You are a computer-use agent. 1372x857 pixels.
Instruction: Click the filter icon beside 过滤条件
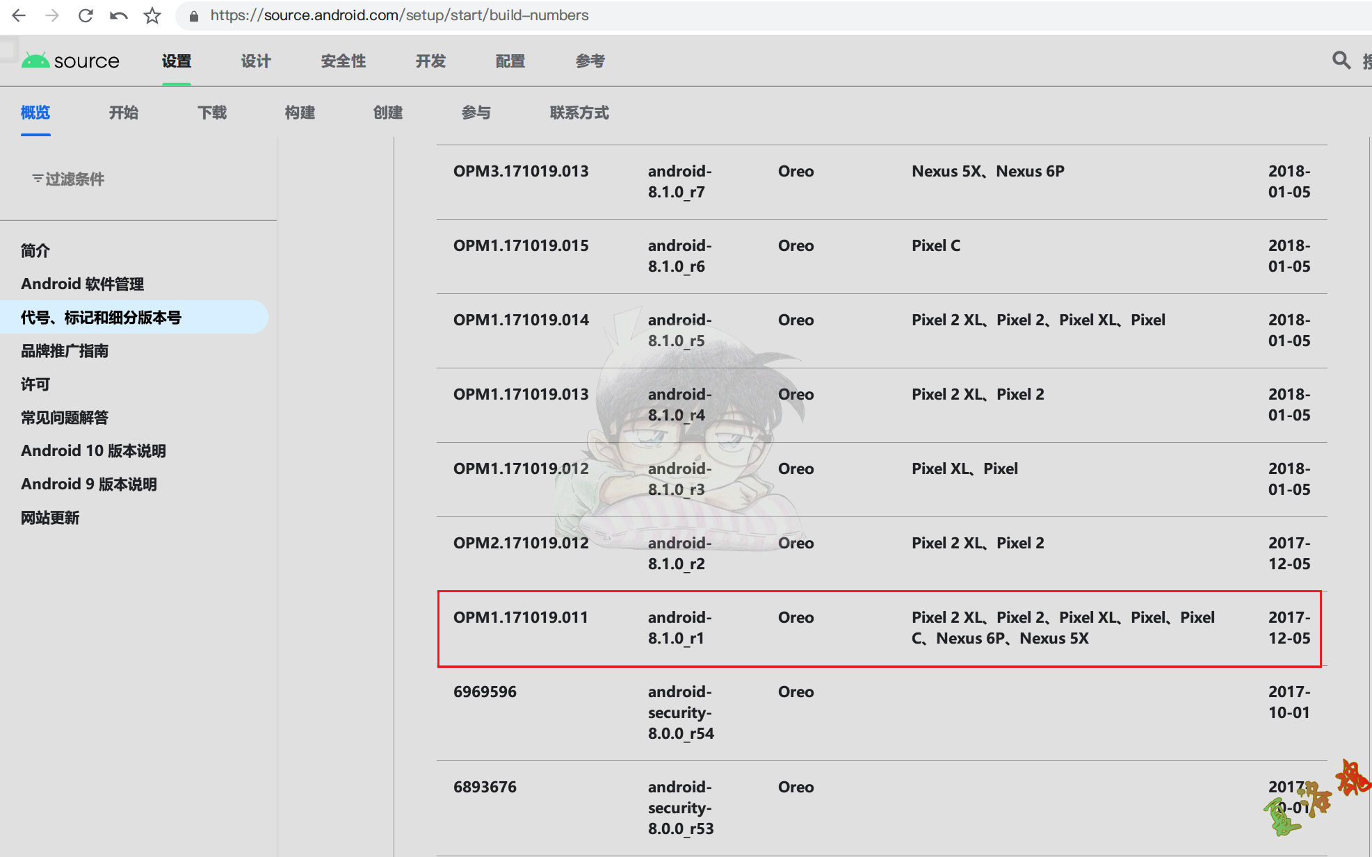(38, 179)
